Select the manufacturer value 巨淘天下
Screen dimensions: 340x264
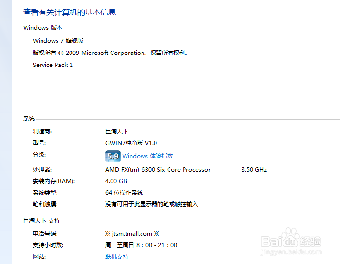click(117, 131)
